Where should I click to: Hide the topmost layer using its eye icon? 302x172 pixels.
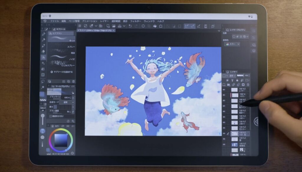pyautogui.click(x=224, y=90)
